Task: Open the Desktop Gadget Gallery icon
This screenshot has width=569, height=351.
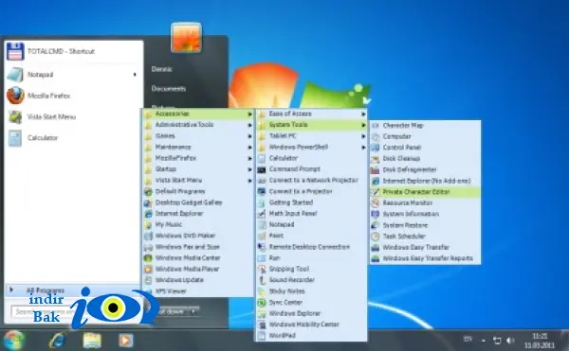Action: coord(148,202)
